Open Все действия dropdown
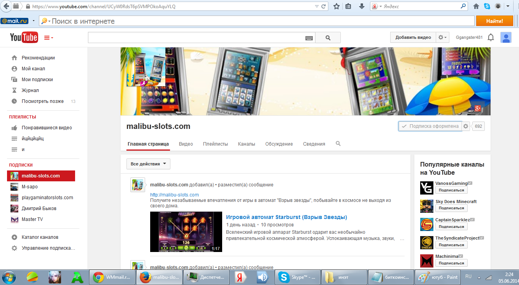The image size is (519, 285). [148, 164]
